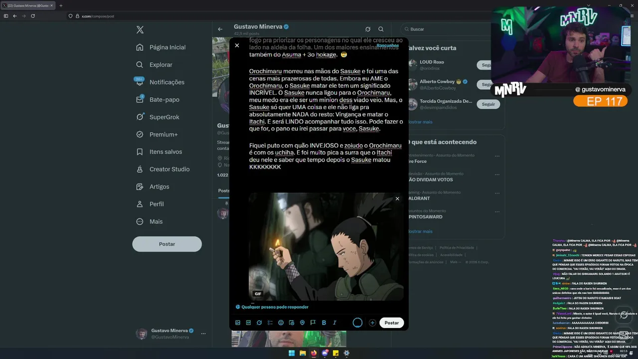
Task: Open account menu dots beside Gustavo Minerva
Action: 203,334
